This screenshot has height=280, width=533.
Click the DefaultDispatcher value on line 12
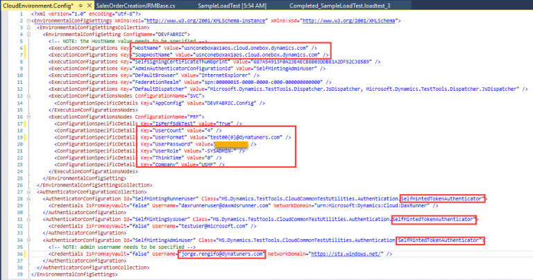(x=363, y=89)
